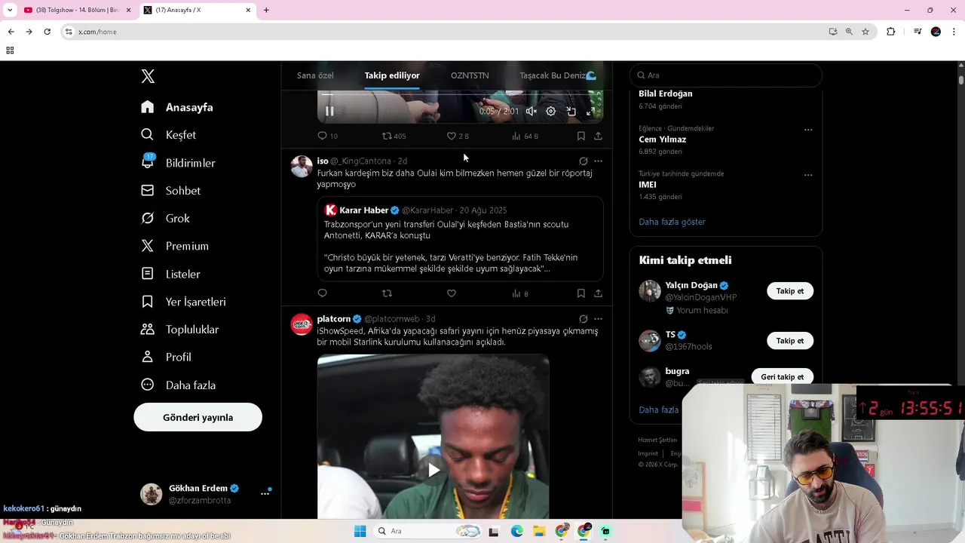Screen dimensions: 965x543
Task: Play the iShowSpeed video in platcorn's post
Action: tap(433, 470)
